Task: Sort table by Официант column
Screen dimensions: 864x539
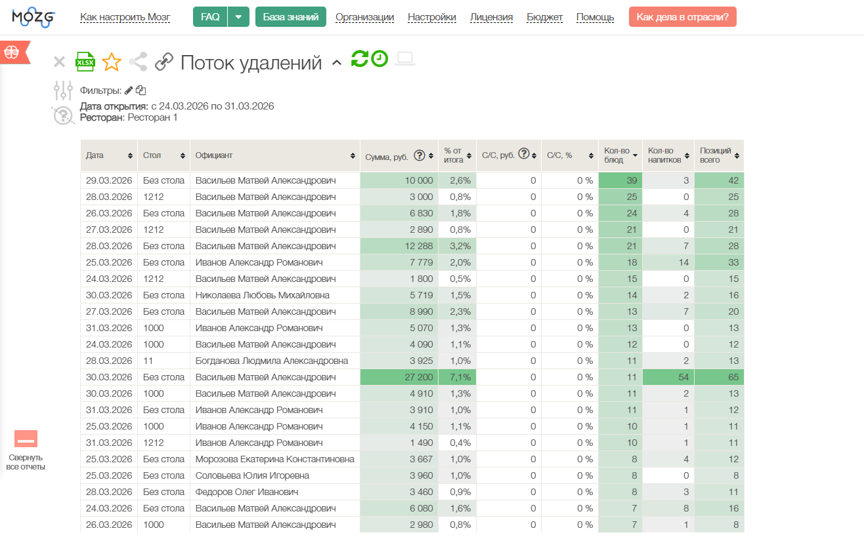Action: coord(274,155)
